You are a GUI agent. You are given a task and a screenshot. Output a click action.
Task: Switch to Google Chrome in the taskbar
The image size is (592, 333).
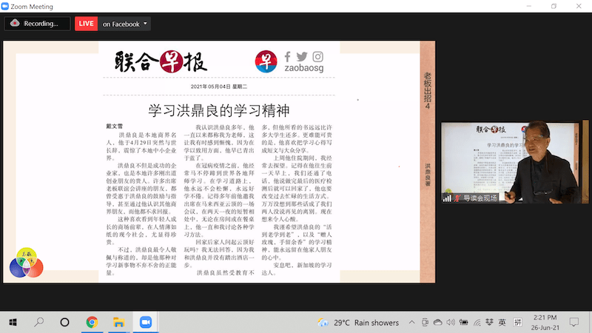click(92, 323)
